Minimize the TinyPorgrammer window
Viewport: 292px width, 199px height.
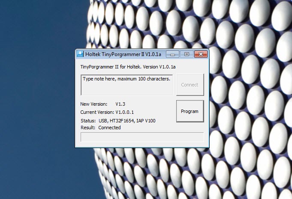pos(172,54)
